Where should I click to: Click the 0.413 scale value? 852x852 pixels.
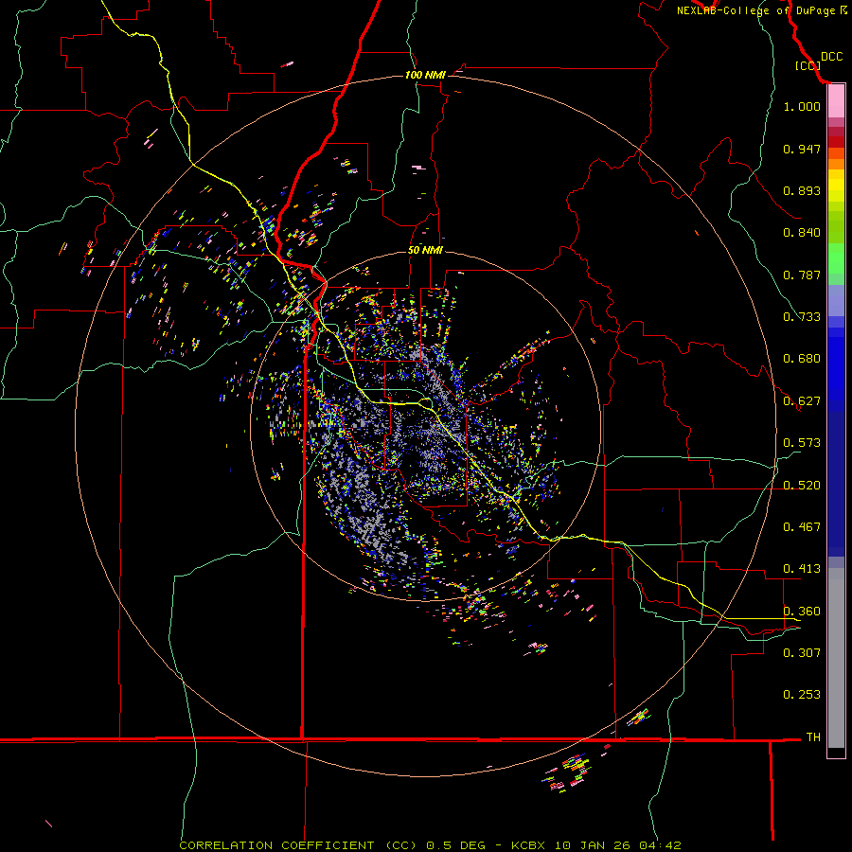point(802,569)
